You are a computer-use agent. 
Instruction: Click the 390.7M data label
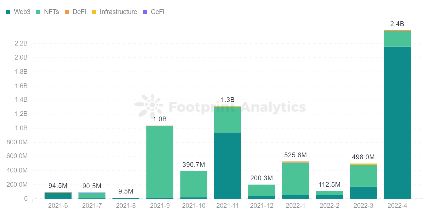point(194,165)
